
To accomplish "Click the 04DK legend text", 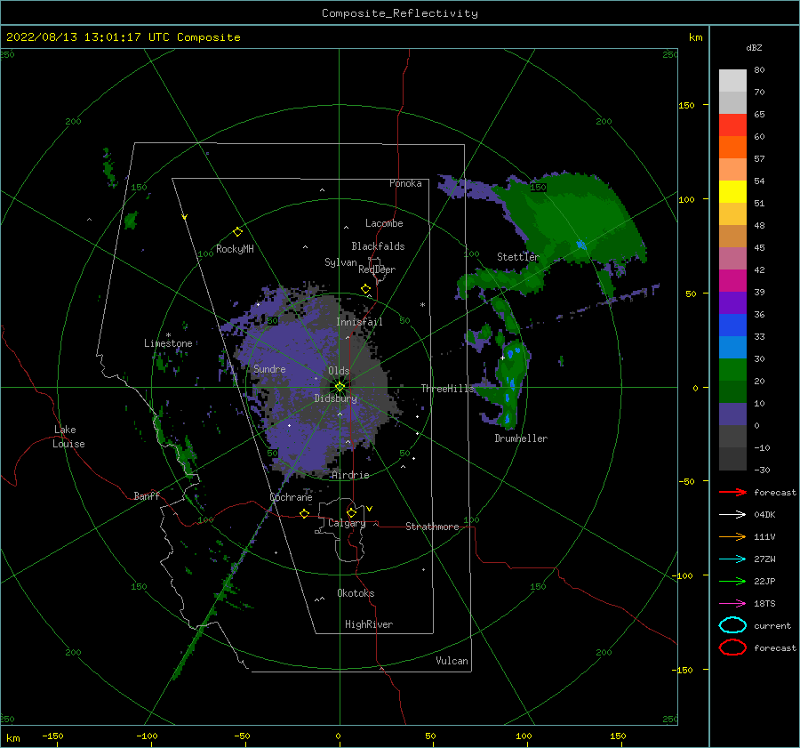I will pyautogui.click(x=764, y=515).
